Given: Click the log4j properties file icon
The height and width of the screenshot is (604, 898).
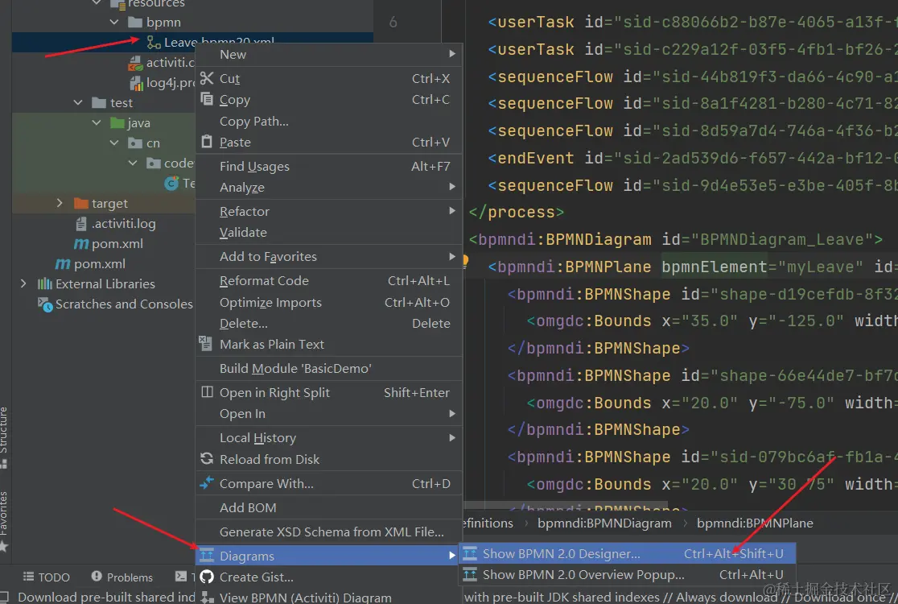Looking at the screenshot, I should pos(136,83).
